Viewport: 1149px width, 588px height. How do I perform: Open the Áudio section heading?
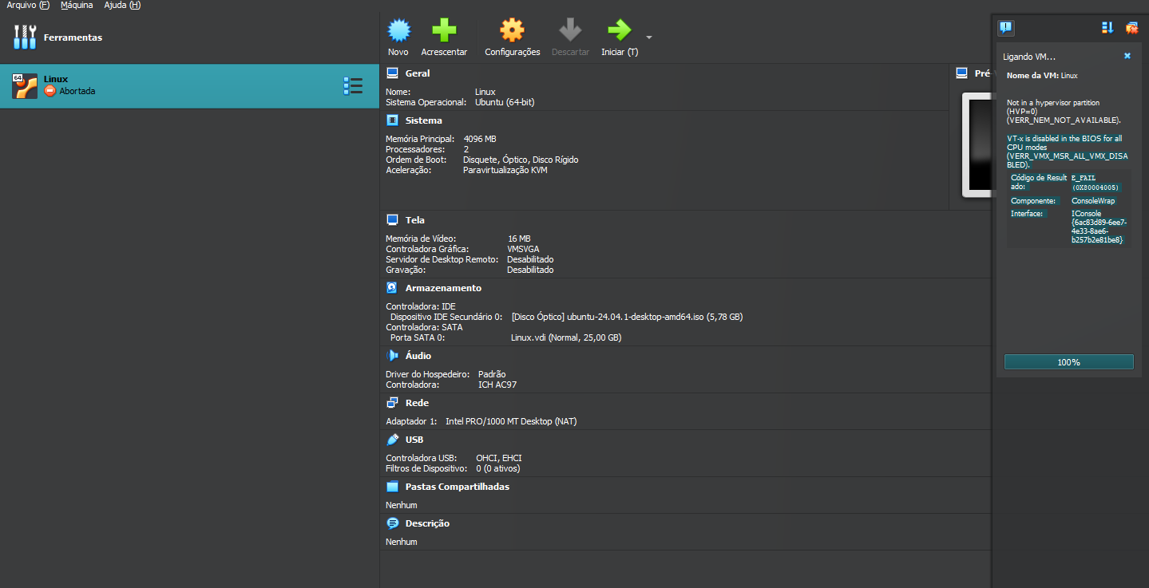tap(418, 356)
